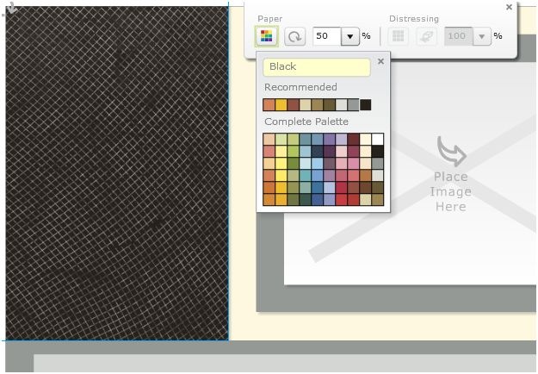Select the black swatch in Recommended row
538x374 pixels.
point(366,105)
